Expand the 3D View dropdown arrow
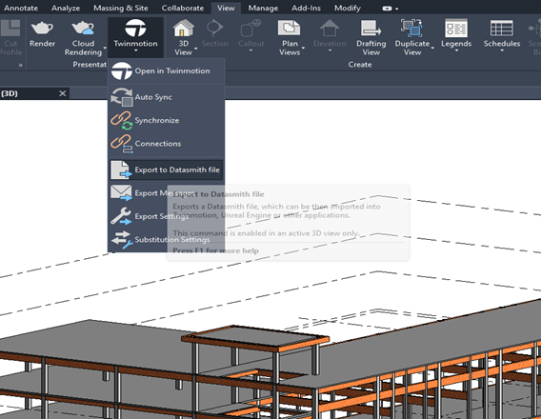Screen dimensions: 541x419 [195, 49]
